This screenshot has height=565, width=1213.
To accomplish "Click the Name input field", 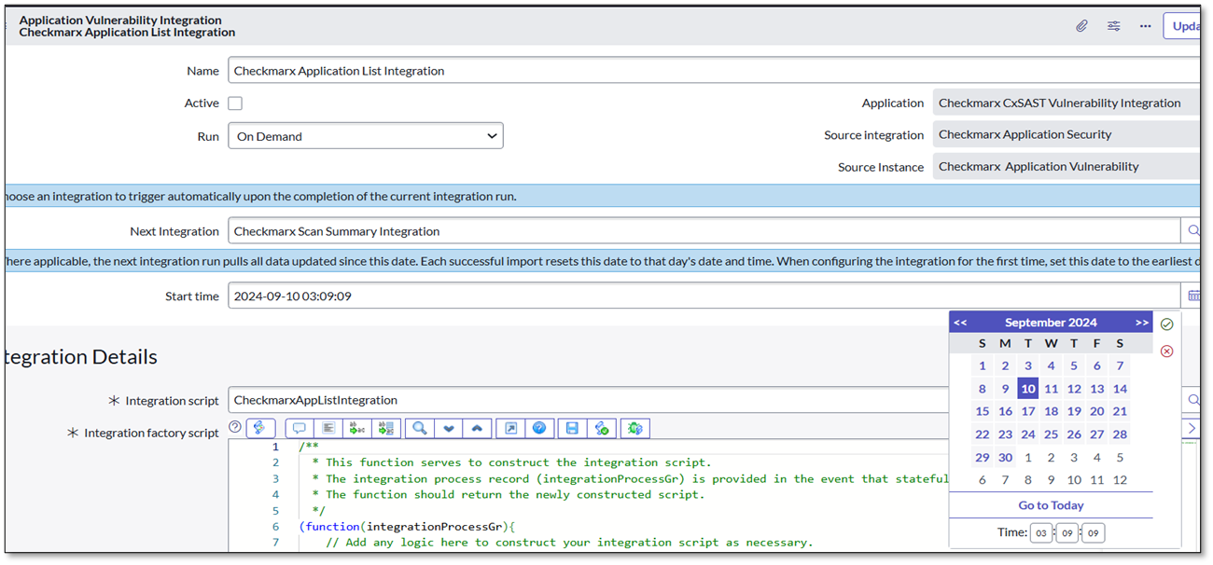I will 715,71.
